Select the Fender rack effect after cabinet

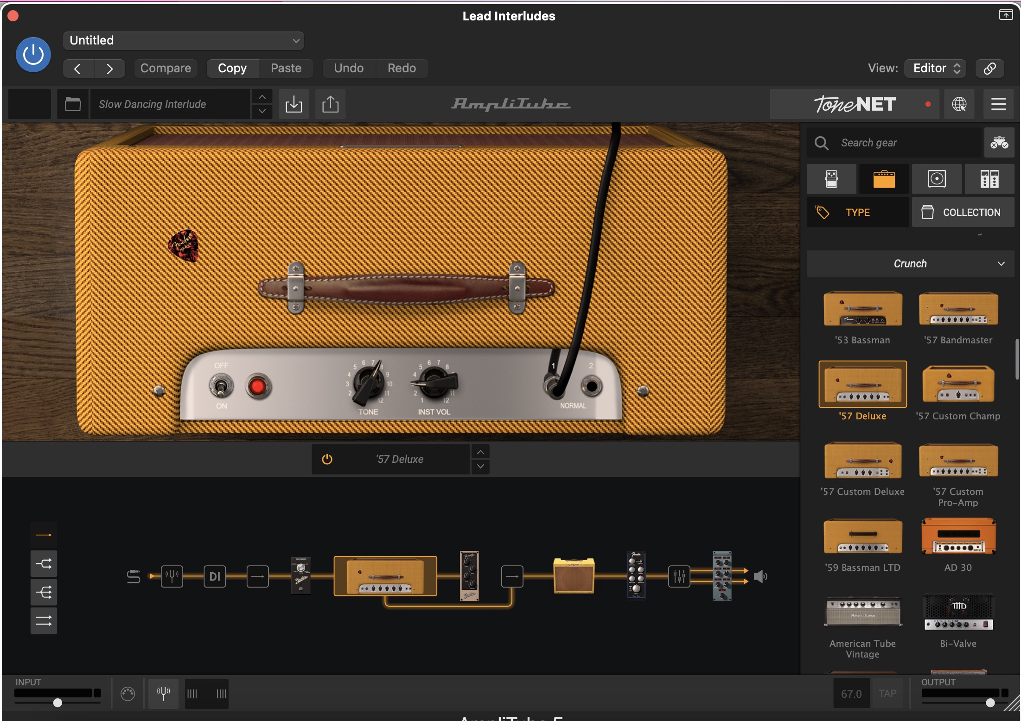[636, 575]
